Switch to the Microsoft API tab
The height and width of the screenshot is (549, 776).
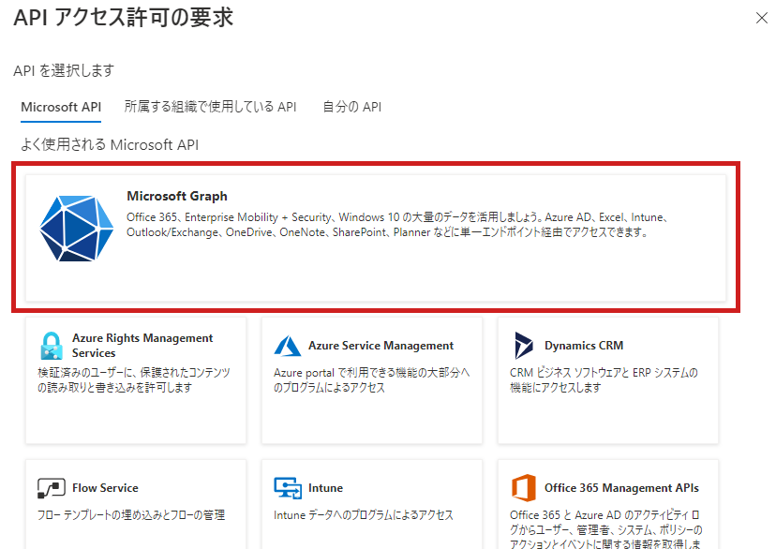tap(61, 108)
